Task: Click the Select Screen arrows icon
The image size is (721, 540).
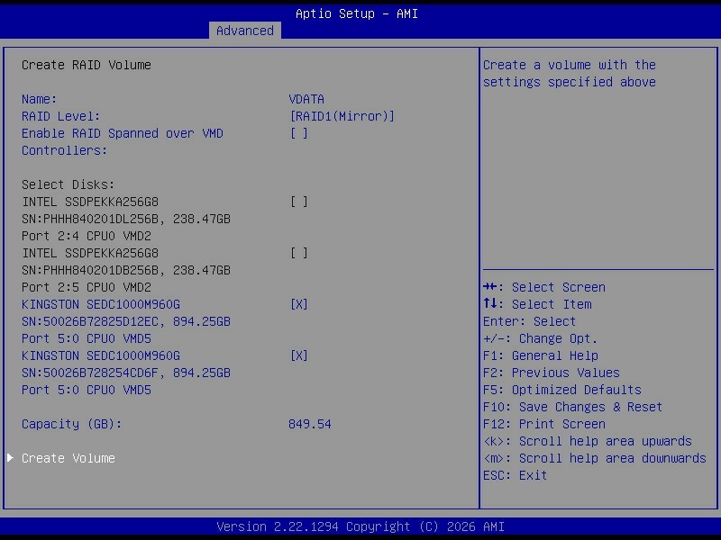Action: 489,287
